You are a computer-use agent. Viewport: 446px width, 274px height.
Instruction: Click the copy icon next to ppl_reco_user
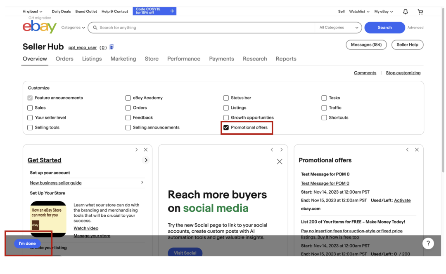111,47
